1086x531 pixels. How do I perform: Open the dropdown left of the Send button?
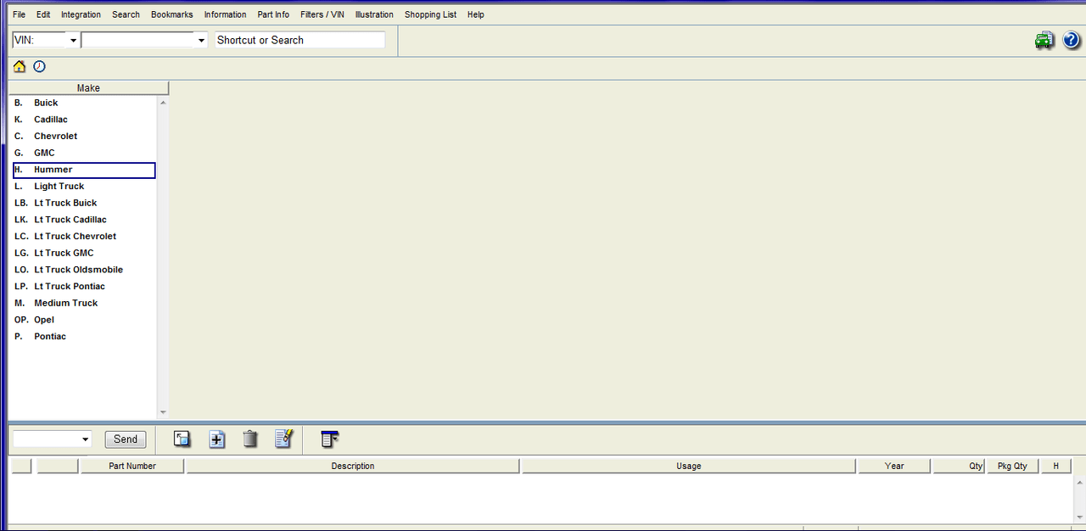pos(85,439)
